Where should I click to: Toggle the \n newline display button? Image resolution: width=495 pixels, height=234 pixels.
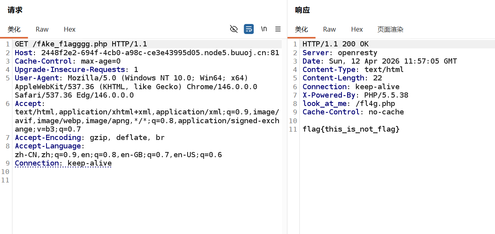(x=264, y=29)
